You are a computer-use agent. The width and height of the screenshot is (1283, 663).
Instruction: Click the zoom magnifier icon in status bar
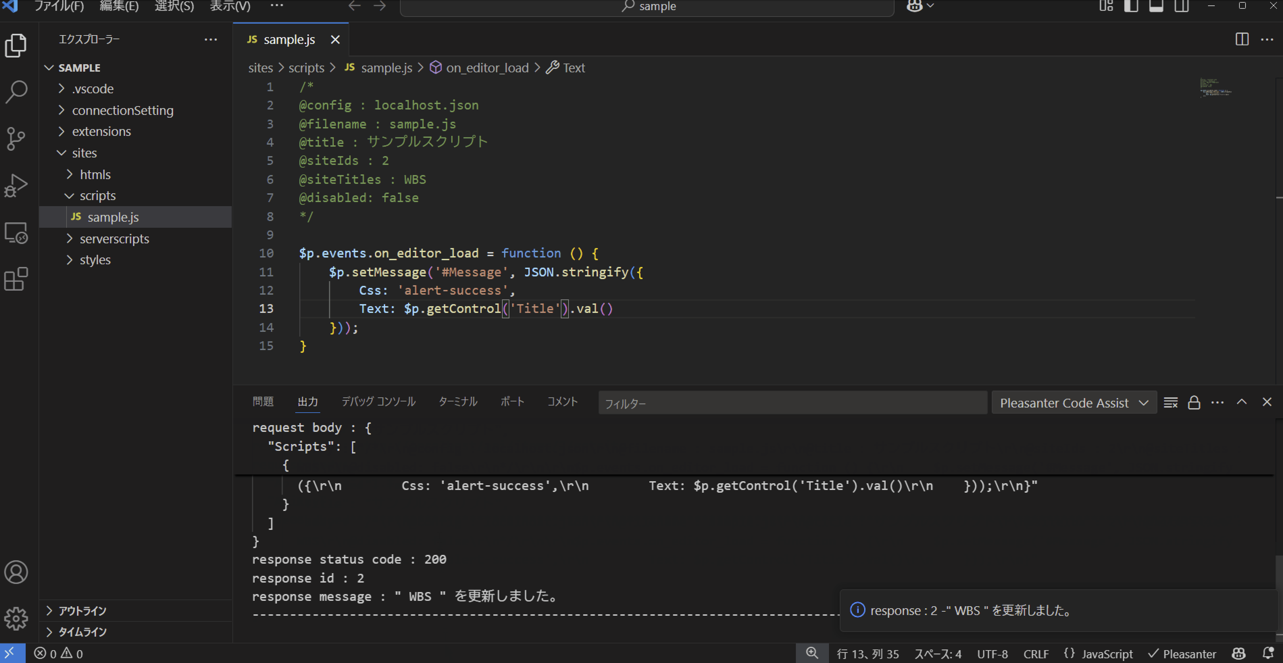pos(812,653)
